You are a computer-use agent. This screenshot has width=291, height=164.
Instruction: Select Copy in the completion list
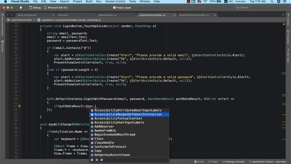[x=129, y=151]
